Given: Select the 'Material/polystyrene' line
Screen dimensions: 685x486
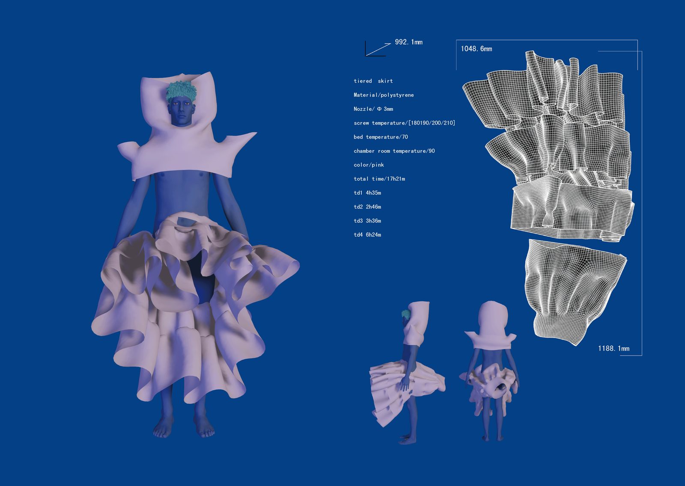Looking at the screenshot, I should point(384,95).
